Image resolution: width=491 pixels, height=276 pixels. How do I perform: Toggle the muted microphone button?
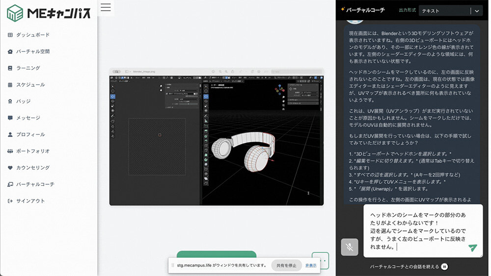coord(350,247)
